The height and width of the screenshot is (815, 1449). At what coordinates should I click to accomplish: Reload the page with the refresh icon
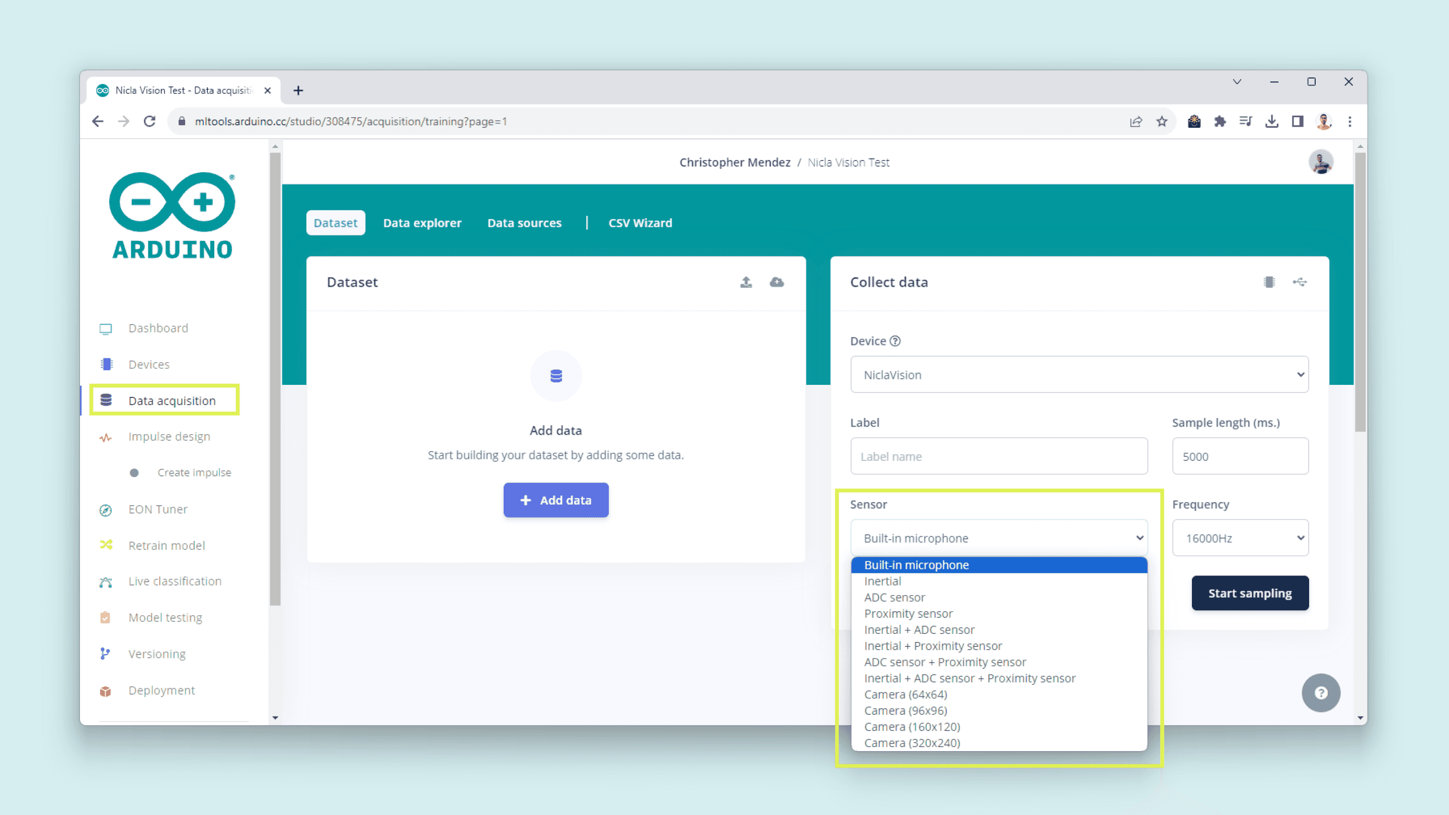coord(149,121)
